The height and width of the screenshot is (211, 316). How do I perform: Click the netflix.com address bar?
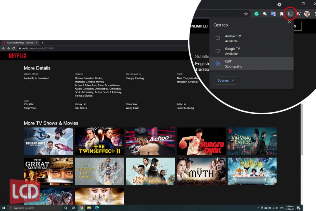click(x=103, y=49)
